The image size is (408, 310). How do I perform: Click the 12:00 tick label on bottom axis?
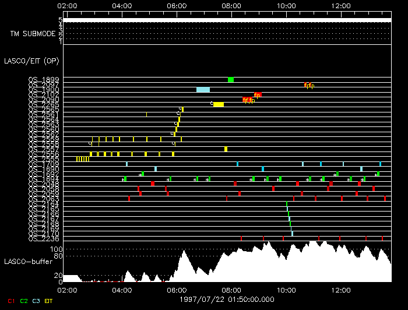340,290
